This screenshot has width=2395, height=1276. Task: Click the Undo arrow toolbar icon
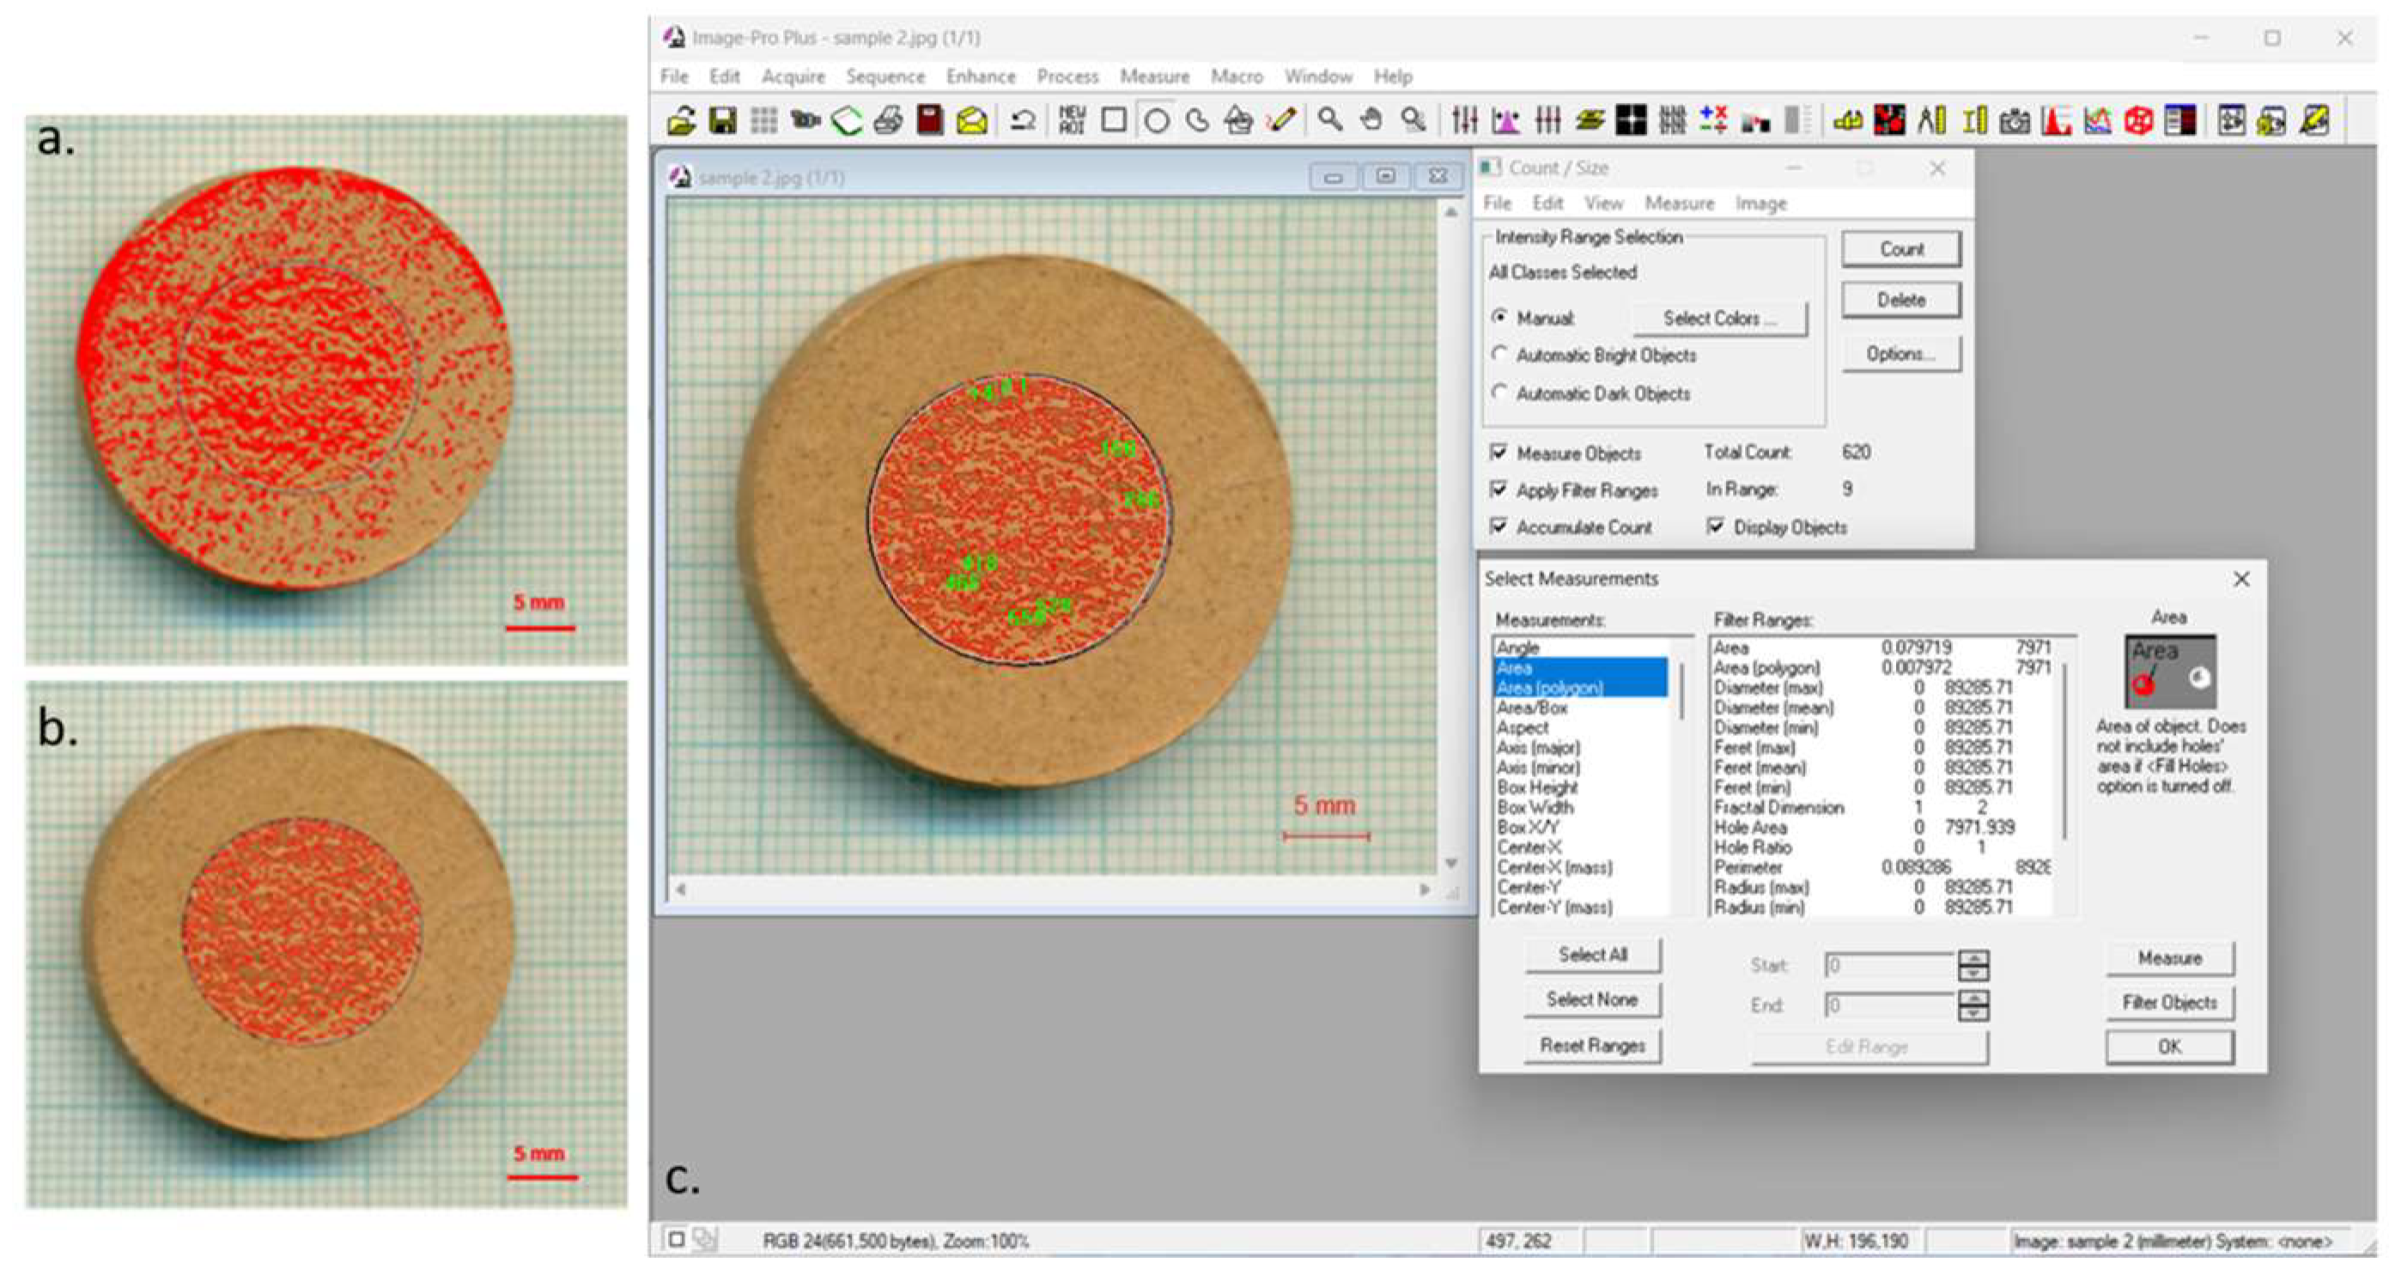pyautogui.click(x=1023, y=121)
